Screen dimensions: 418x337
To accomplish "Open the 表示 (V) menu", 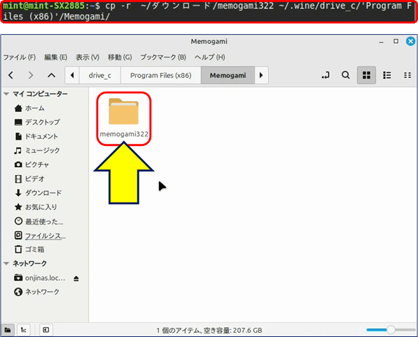I will click(x=88, y=57).
